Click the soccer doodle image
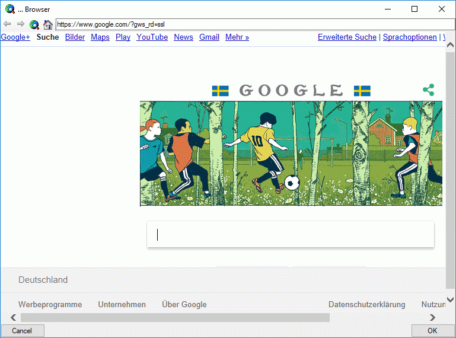This screenshot has height=338, width=456. (x=291, y=154)
